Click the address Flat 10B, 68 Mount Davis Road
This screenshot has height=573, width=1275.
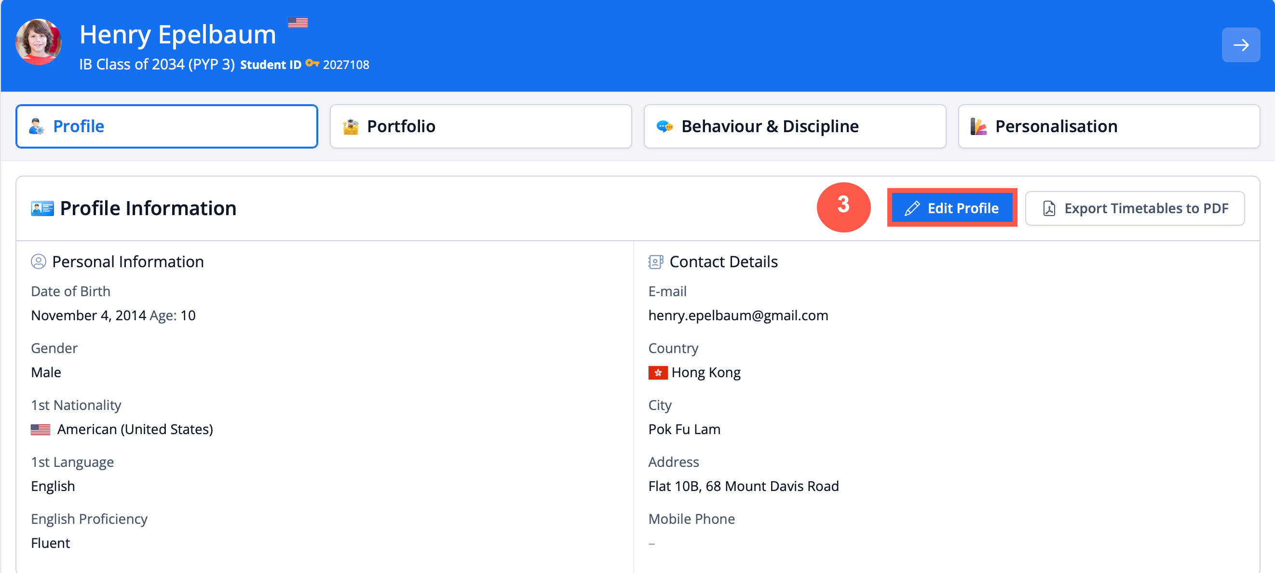(743, 486)
